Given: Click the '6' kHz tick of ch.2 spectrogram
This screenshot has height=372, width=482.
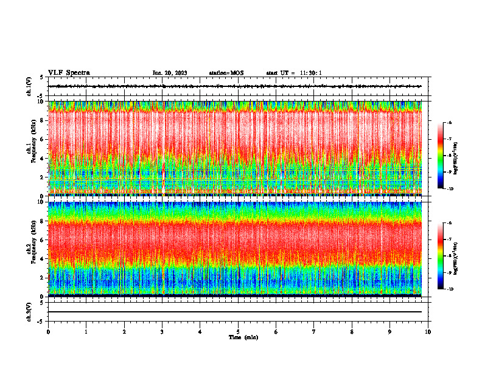Looking at the screenshot, I should click(x=43, y=240).
